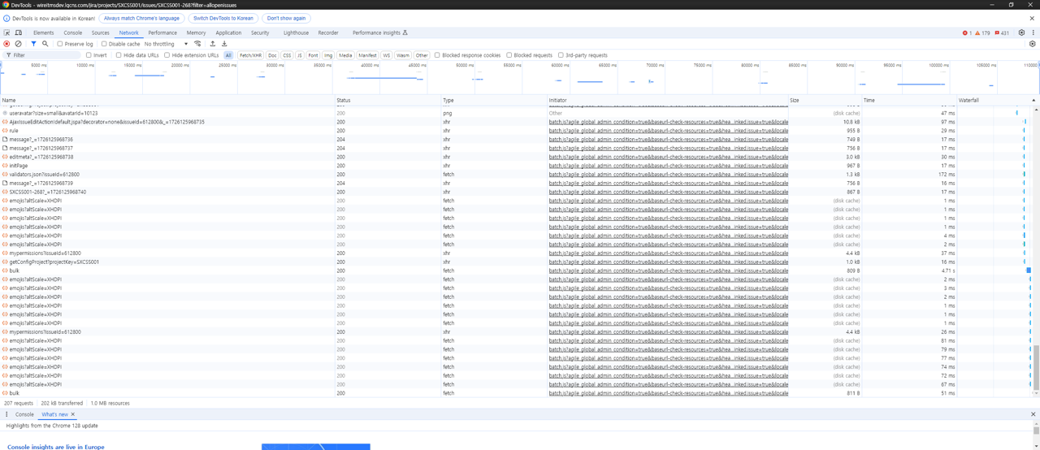Stop recording network log (red record icon)
This screenshot has height=450, width=1040.
6,44
